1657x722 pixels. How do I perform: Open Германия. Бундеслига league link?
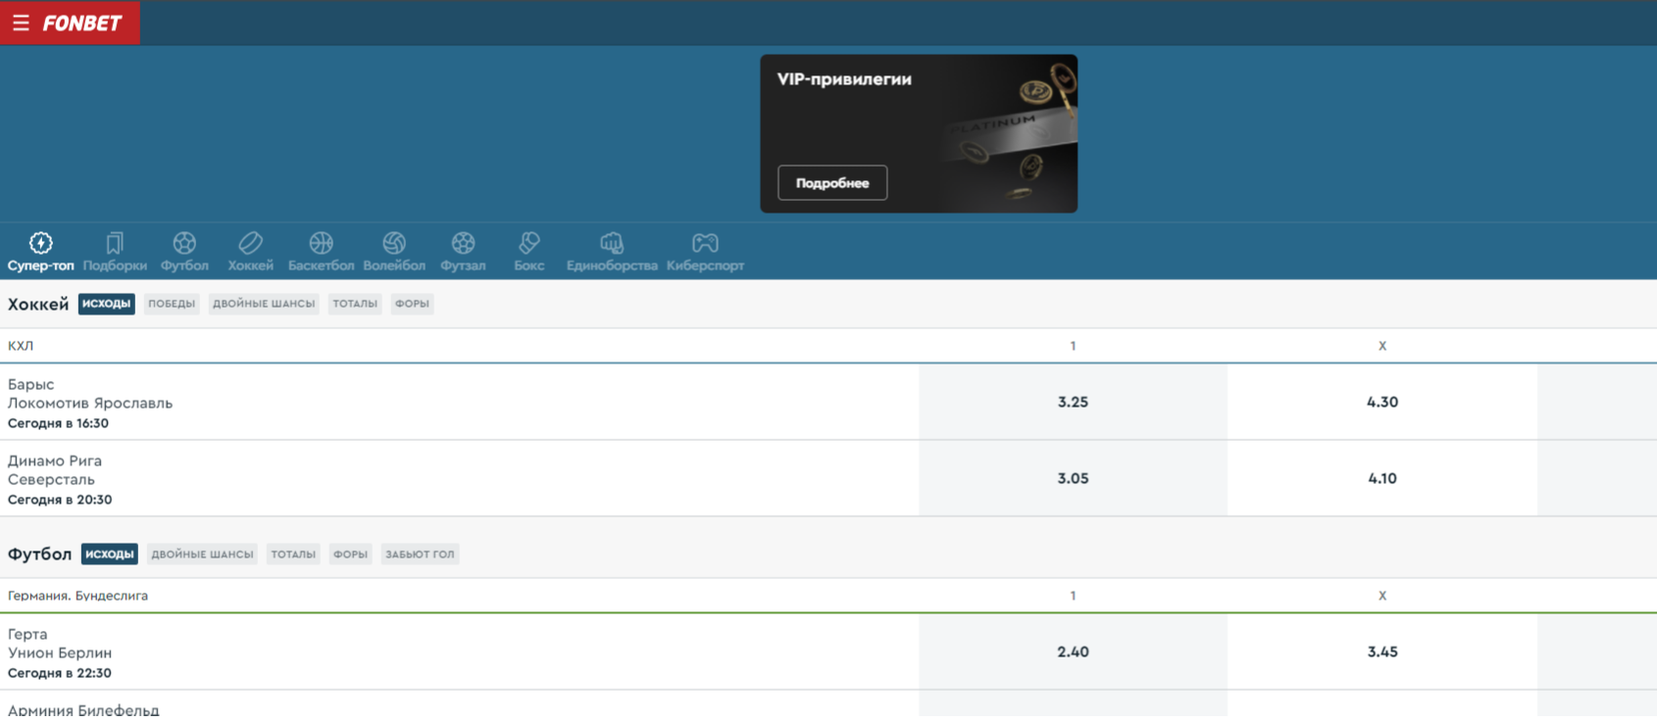point(77,596)
